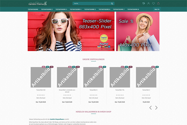Open Testartikel 6 product image
This screenshot has width=187, height=125.
94,77
